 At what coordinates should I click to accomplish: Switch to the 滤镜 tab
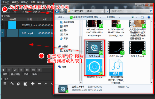[x=26, y=74]
